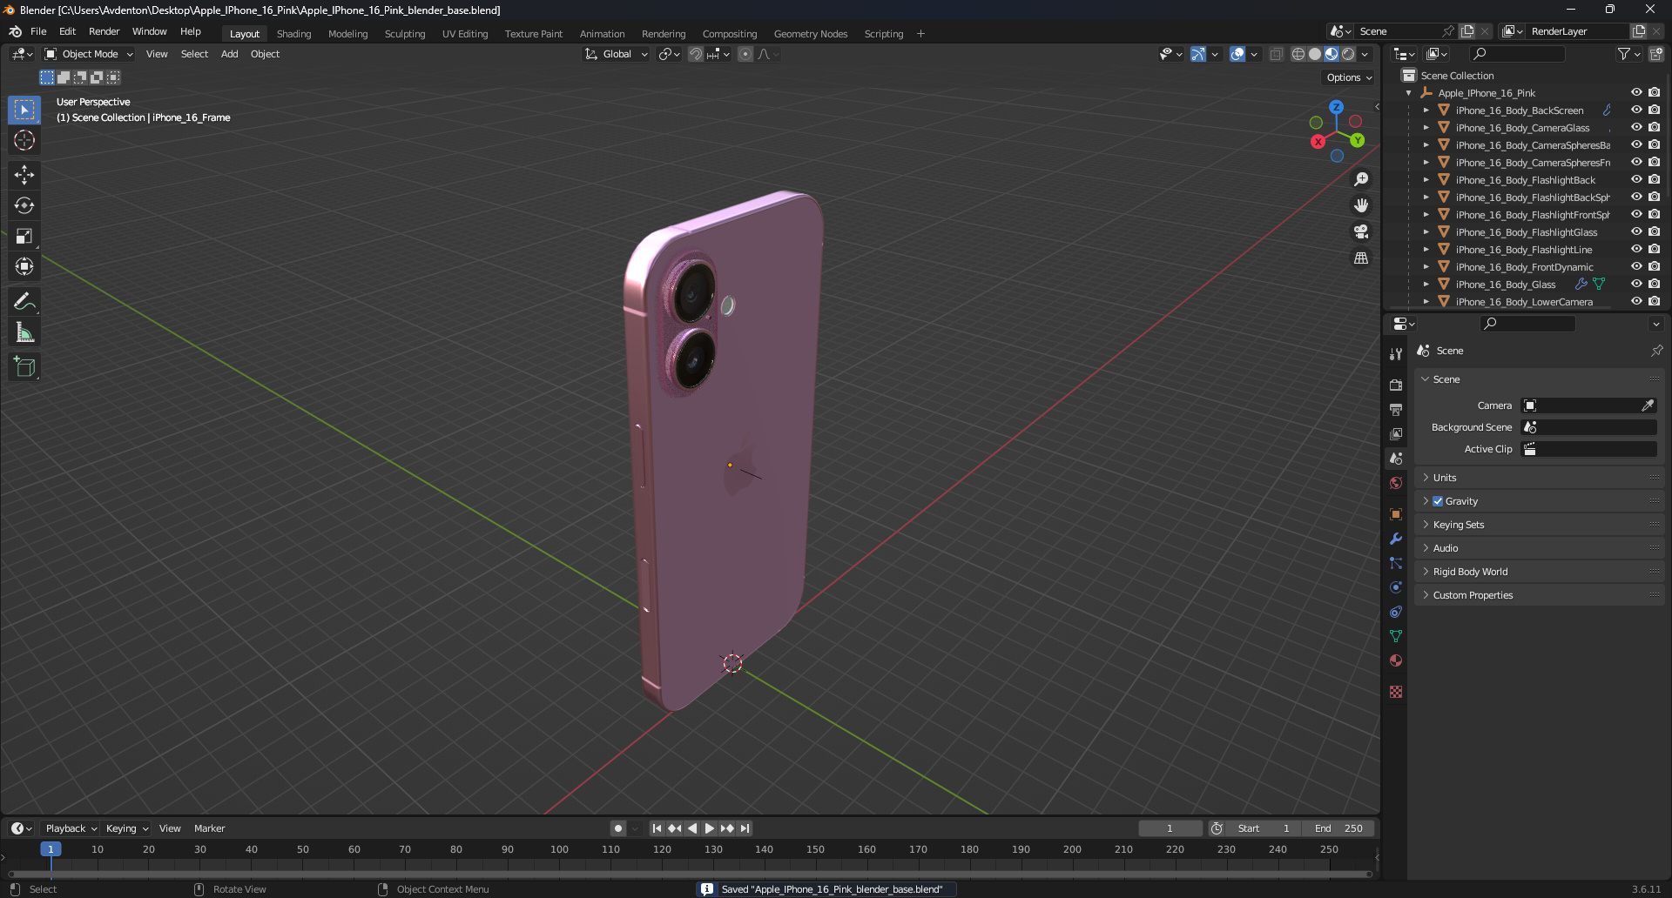This screenshot has width=1672, height=898.
Task: Open the Object Mode dropdown
Action: (x=89, y=54)
